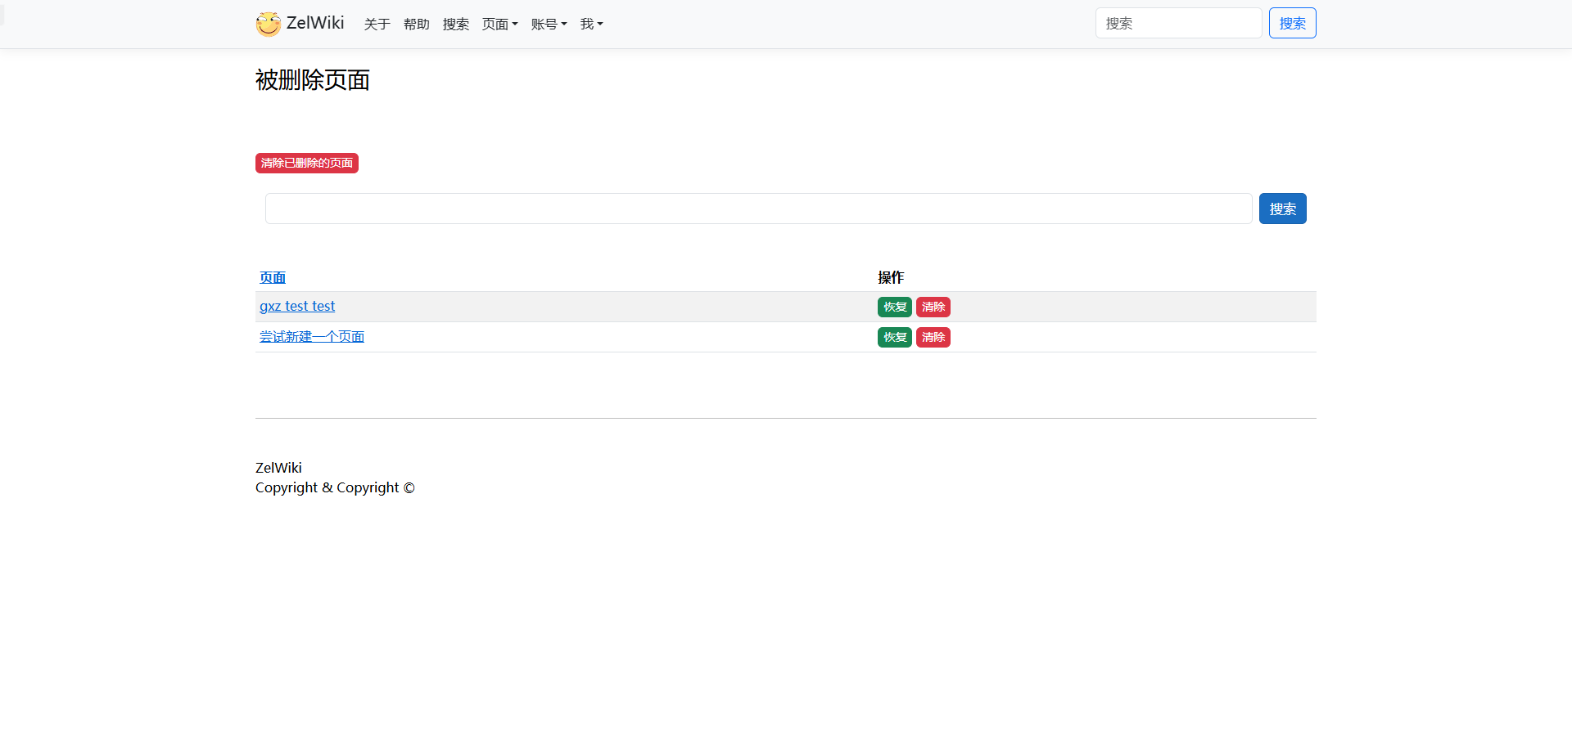The width and height of the screenshot is (1572, 745).
Task: Focus the deleted pages search text box
Action: (758, 209)
